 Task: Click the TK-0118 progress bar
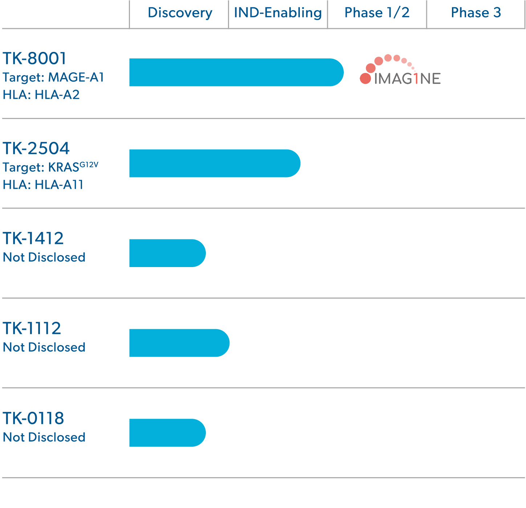pos(167,433)
